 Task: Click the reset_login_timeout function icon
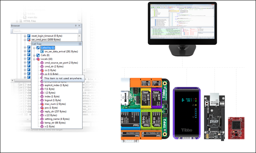[x=29, y=36]
